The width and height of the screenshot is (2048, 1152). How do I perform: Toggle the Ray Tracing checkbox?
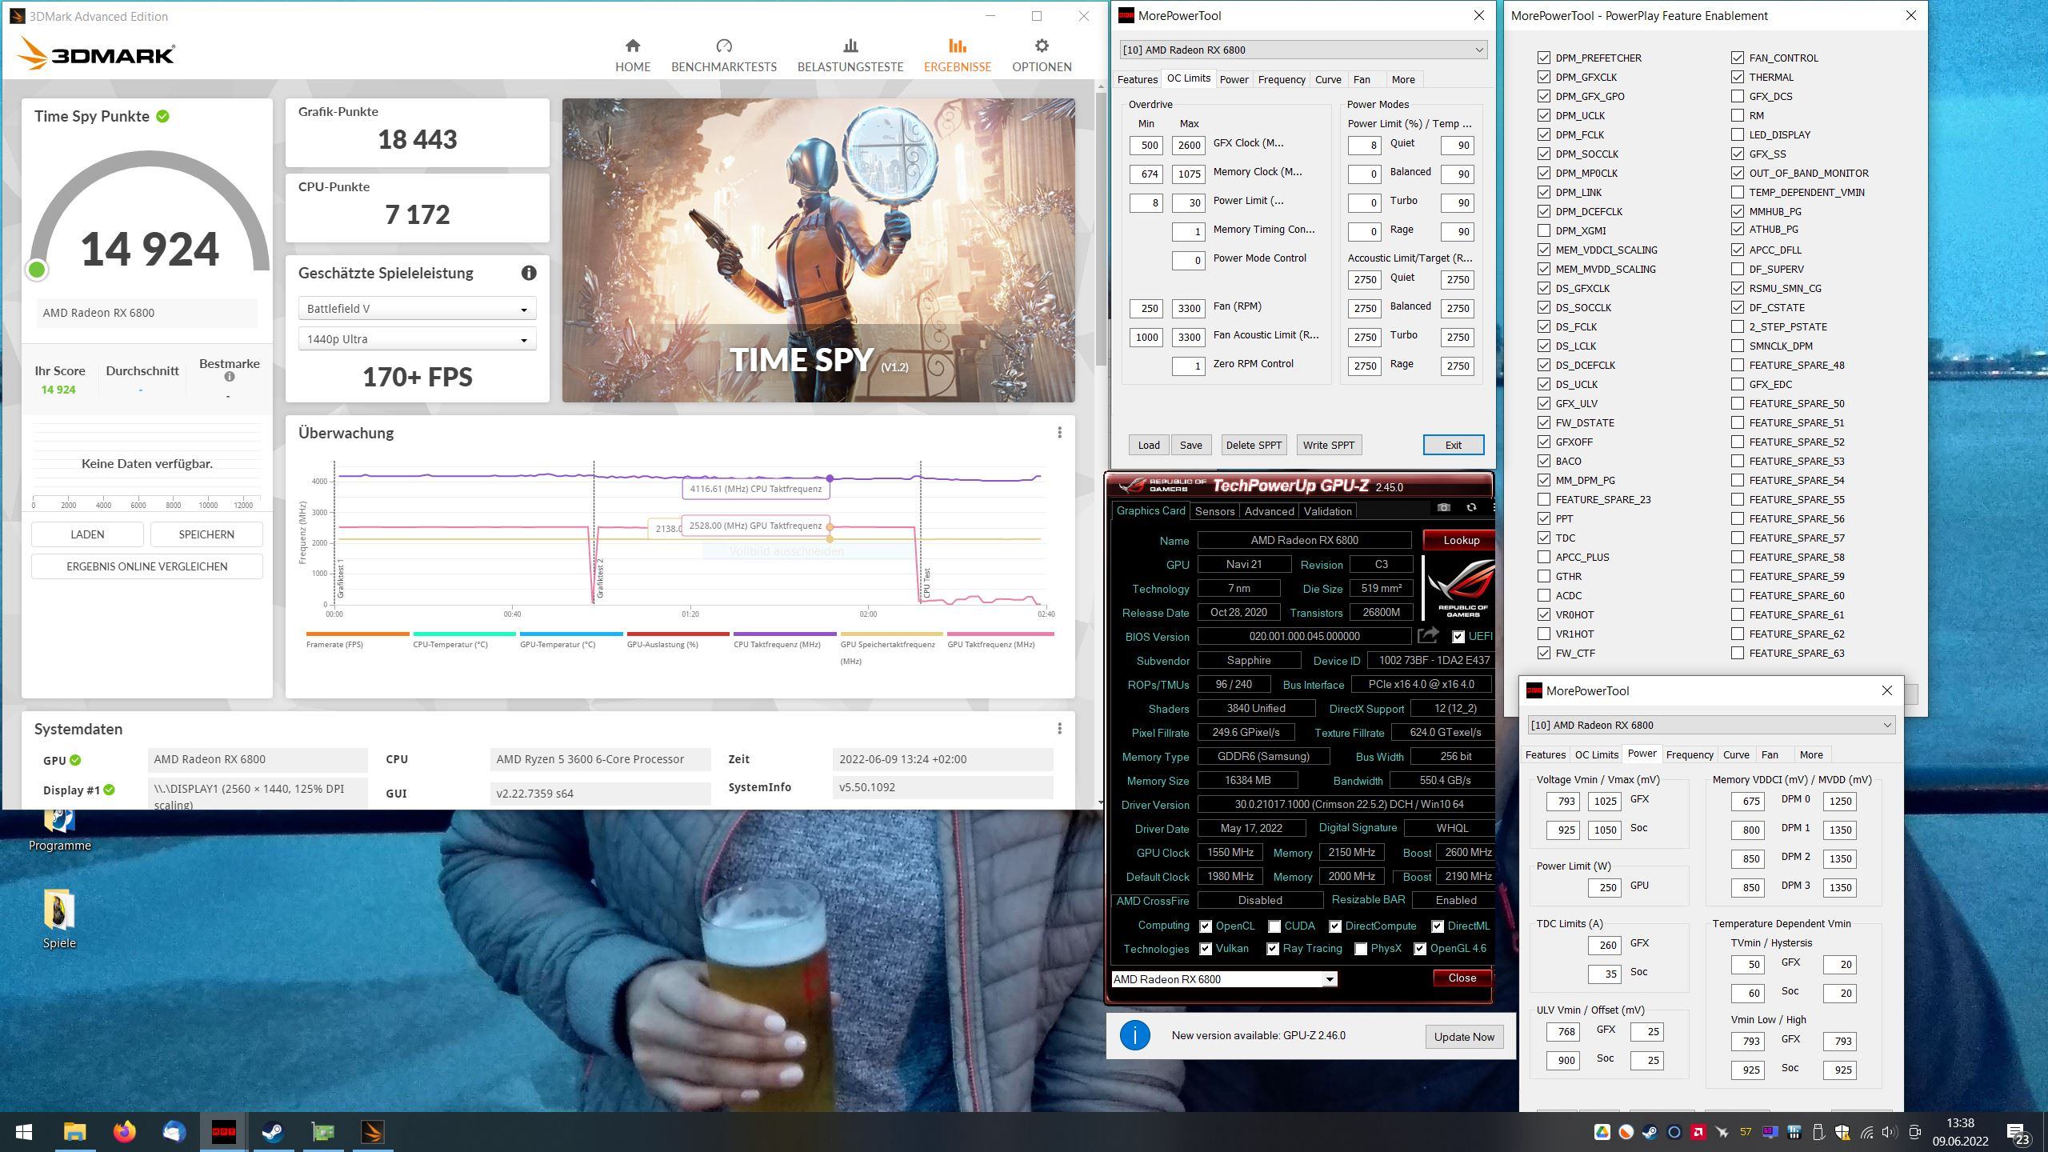pyautogui.click(x=1273, y=949)
